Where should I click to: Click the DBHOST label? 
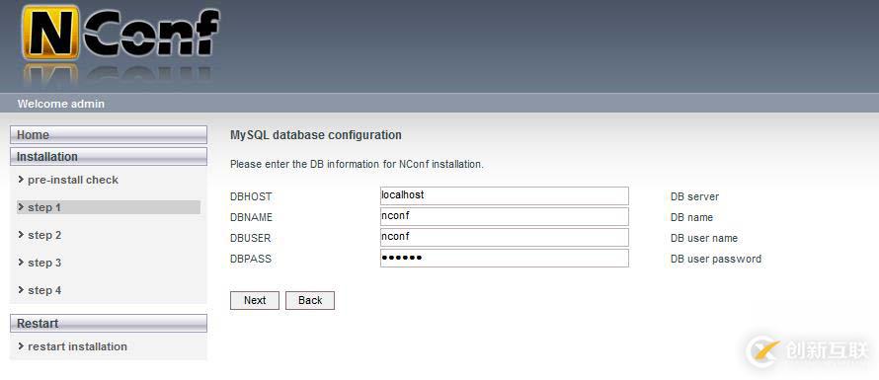click(251, 196)
